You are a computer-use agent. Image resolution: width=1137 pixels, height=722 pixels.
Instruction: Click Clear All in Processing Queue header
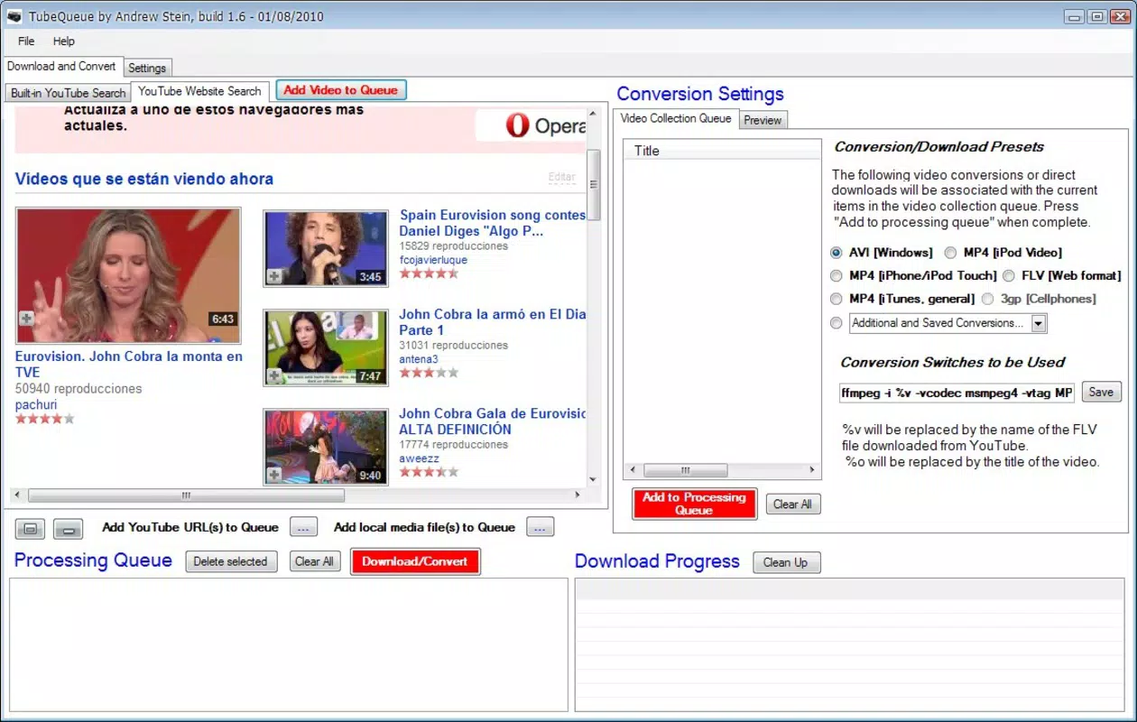pyautogui.click(x=315, y=561)
